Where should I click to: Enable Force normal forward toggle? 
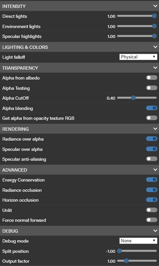pyautogui.click(x=151, y=220)
